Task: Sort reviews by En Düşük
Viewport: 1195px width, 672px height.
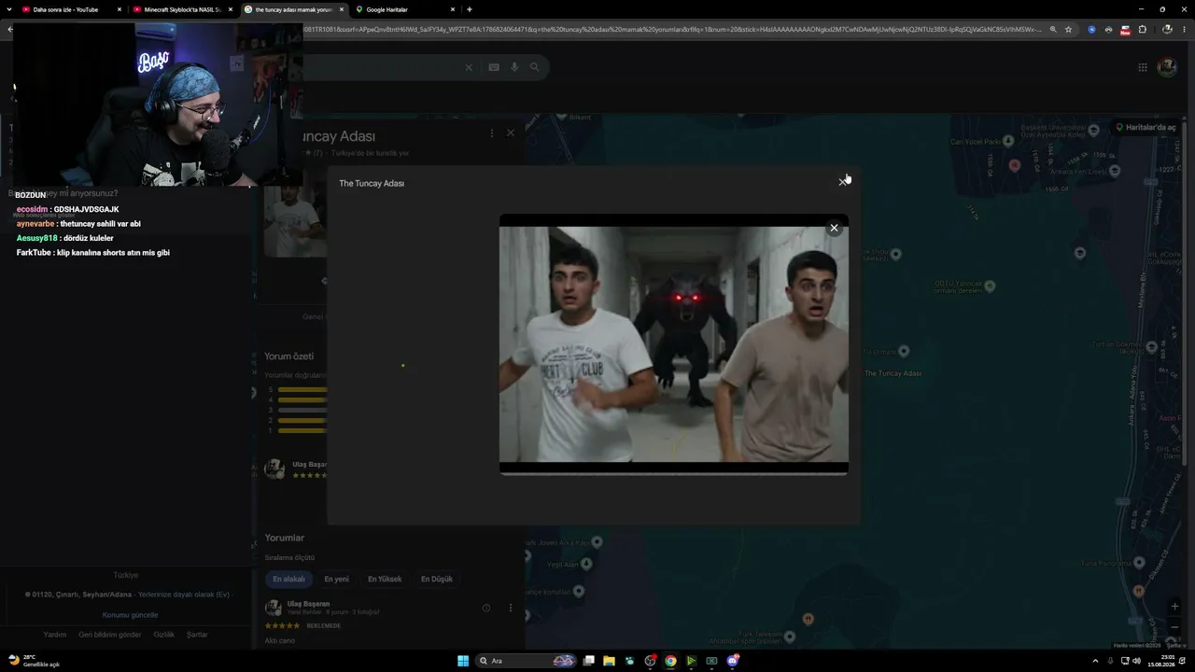Action: 436,579
